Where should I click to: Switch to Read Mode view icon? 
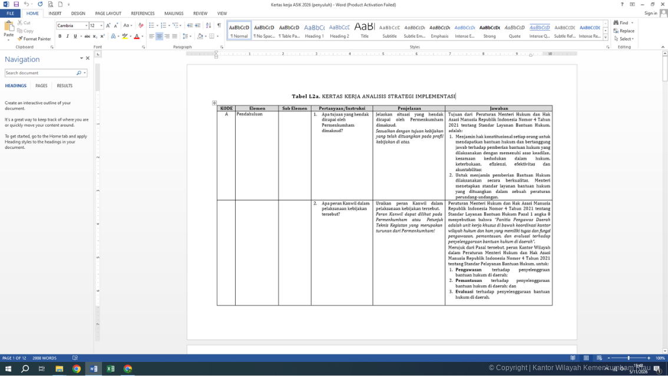pyautogui.click(x=573, y=358)
